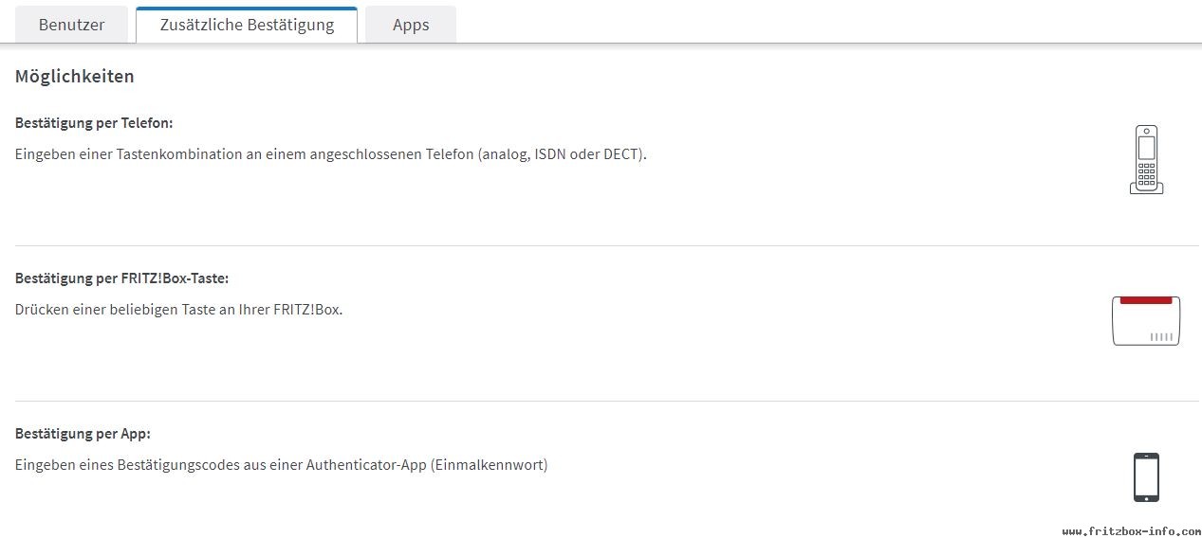Click text 'Eingeben einer Tastenkombination an einem angeschlossenen Telefon'
The image size is (1202, 538).
244,154
